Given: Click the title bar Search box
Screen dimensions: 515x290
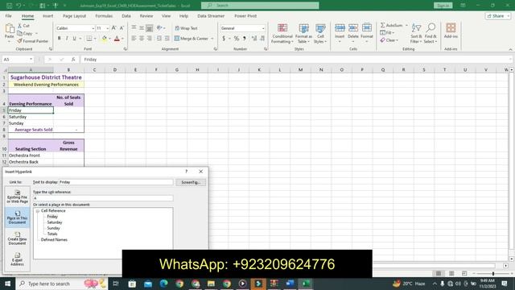Looking at the screenshot, I should 260,6.
